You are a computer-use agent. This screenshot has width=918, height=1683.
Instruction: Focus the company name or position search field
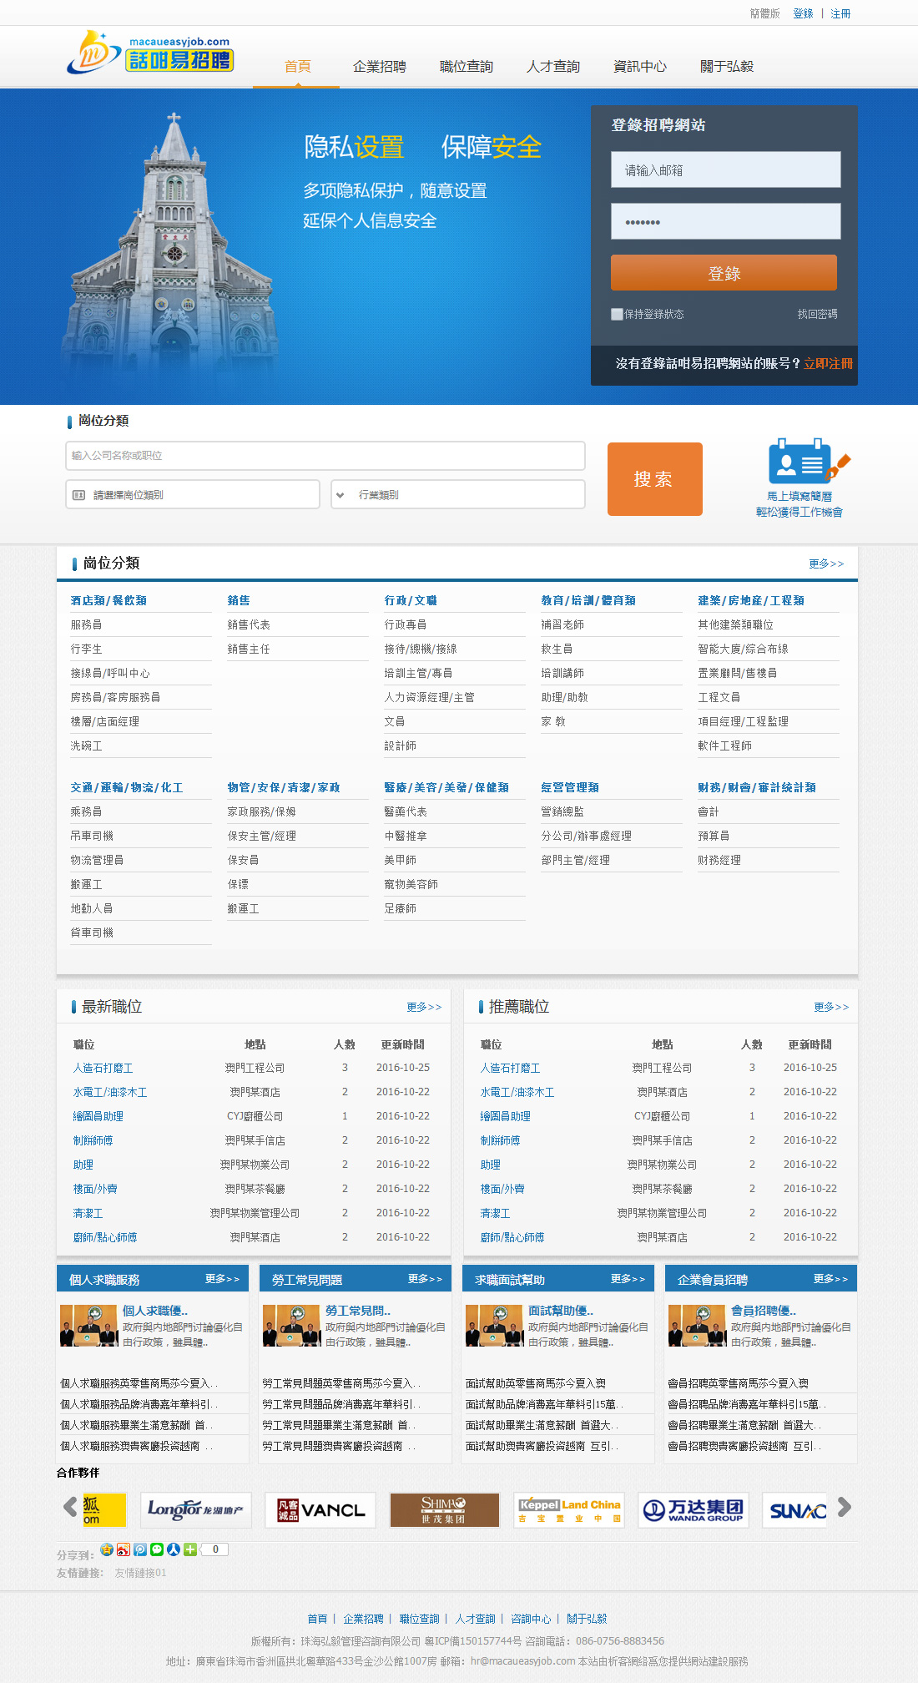(x=325, y=456)
